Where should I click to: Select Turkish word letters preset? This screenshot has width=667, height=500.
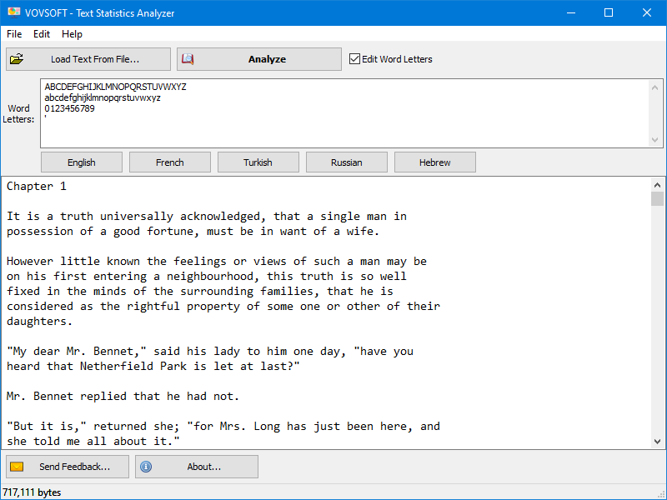click(258, 162)
